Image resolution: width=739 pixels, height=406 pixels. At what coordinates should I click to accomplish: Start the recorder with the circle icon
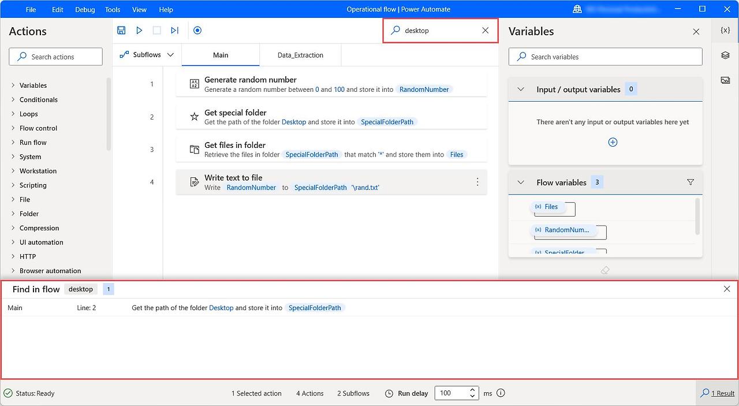point(197,30)
